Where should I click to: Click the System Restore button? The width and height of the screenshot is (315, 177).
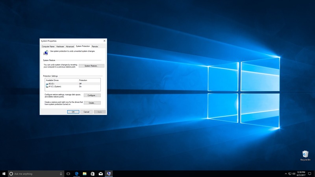pyautogui.click(x=91, y=66)
